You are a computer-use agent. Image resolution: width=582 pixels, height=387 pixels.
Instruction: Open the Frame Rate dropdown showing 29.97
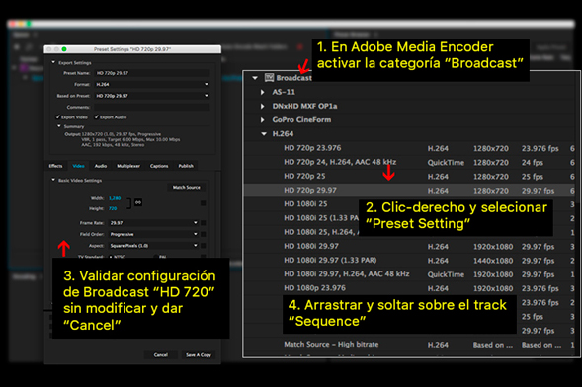point(154,223)
